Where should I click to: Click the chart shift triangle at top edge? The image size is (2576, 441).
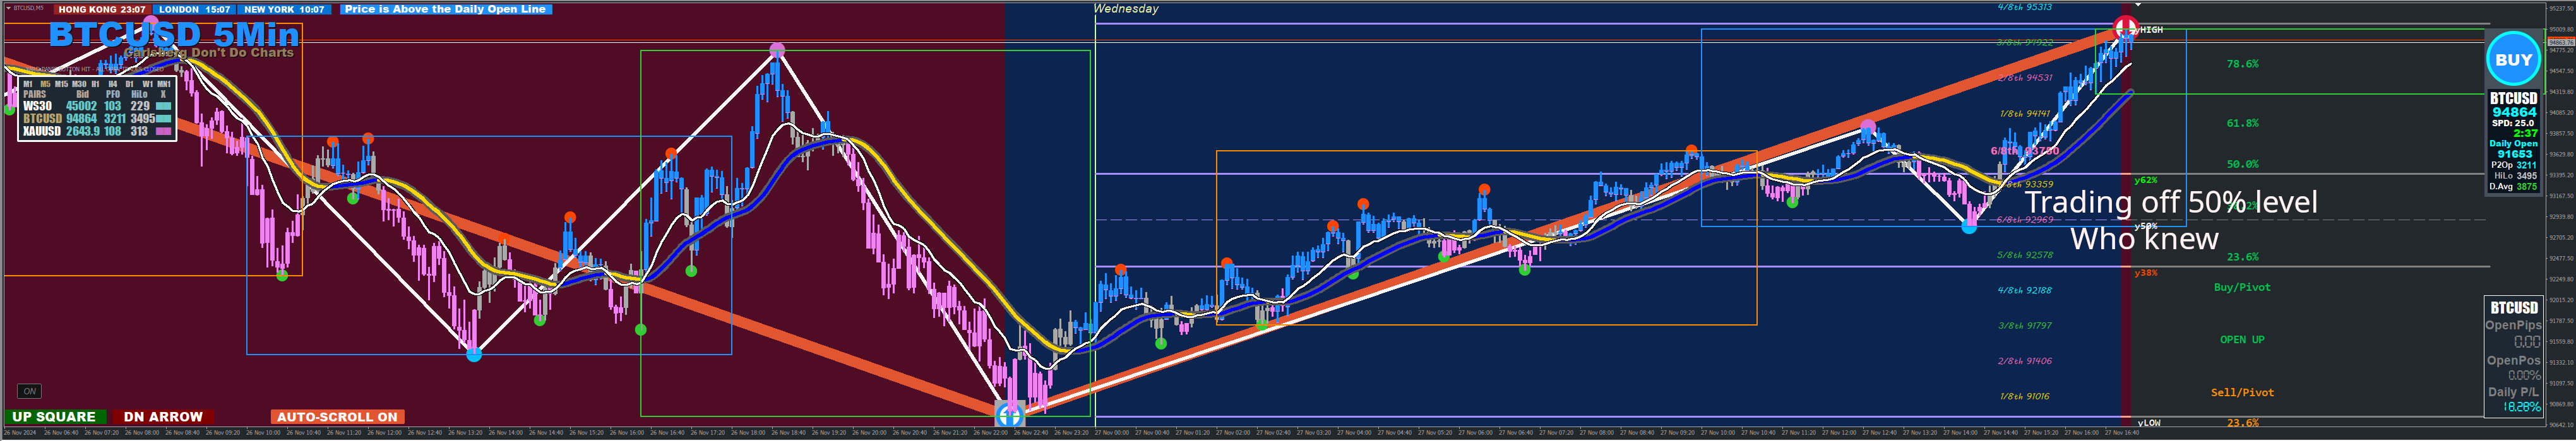click(2137, 5)
